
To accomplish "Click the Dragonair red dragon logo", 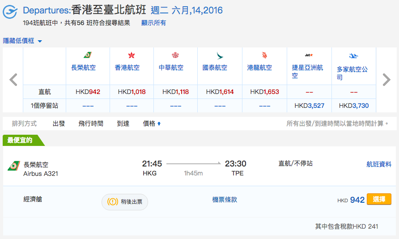I will click(x=264, y=55).
